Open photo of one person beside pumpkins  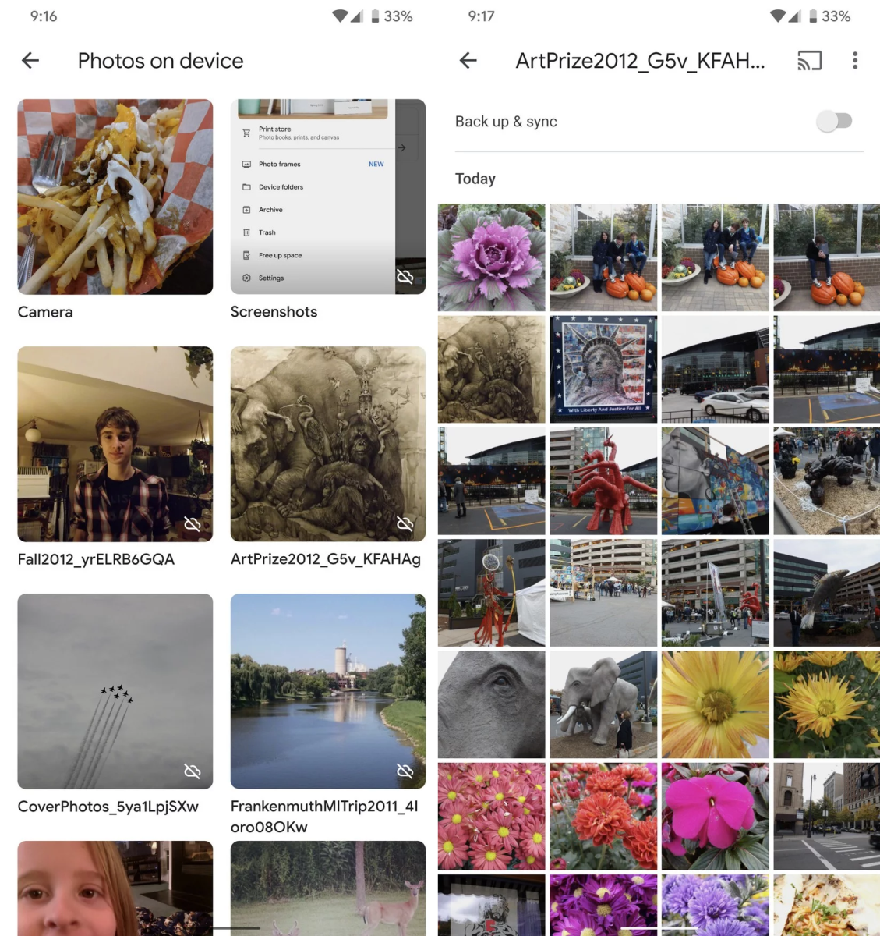tap(827, 257)
